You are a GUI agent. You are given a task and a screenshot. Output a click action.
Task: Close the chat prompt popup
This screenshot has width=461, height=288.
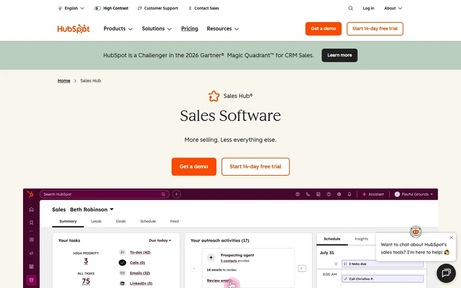451,238
